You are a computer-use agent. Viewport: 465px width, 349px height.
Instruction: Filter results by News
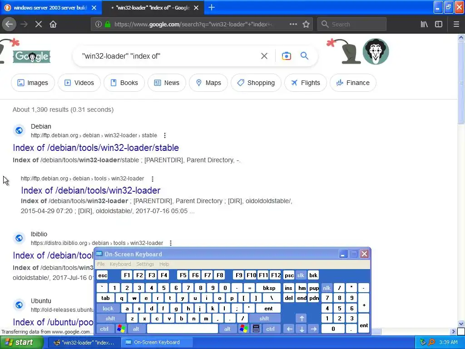[x=167, y=83]
